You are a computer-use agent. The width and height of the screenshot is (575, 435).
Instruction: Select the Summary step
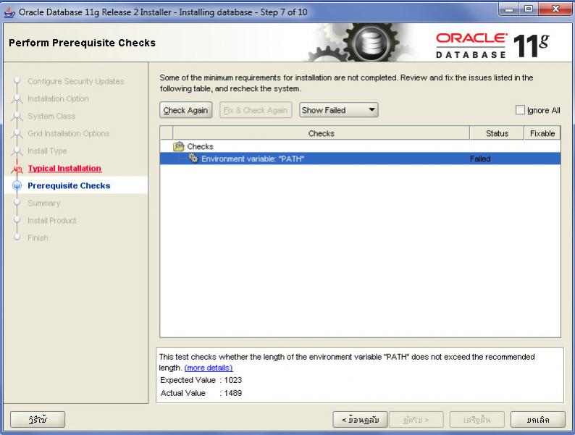pos(44,203)
